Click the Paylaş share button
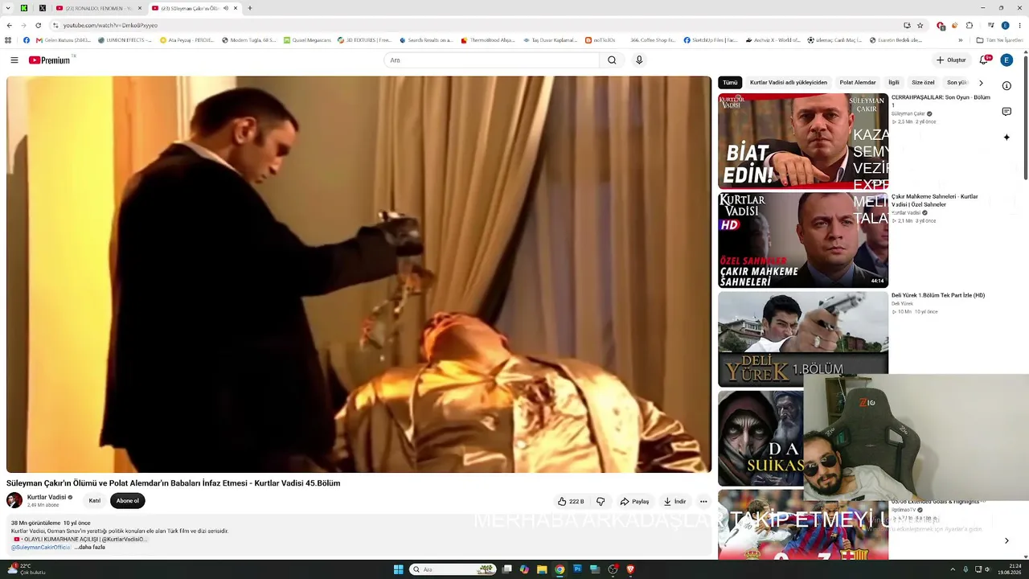 [634, 501]
